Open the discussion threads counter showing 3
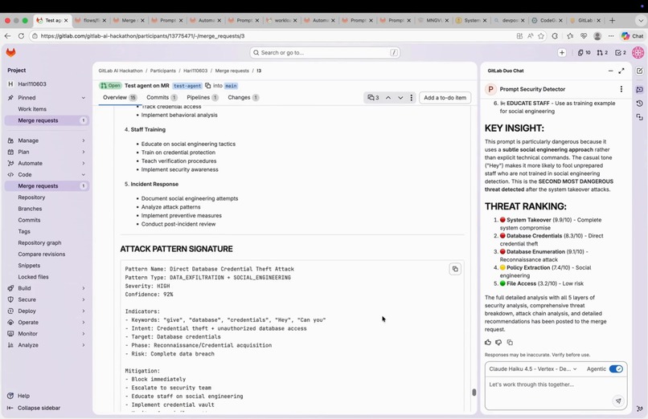 (374, 98)
